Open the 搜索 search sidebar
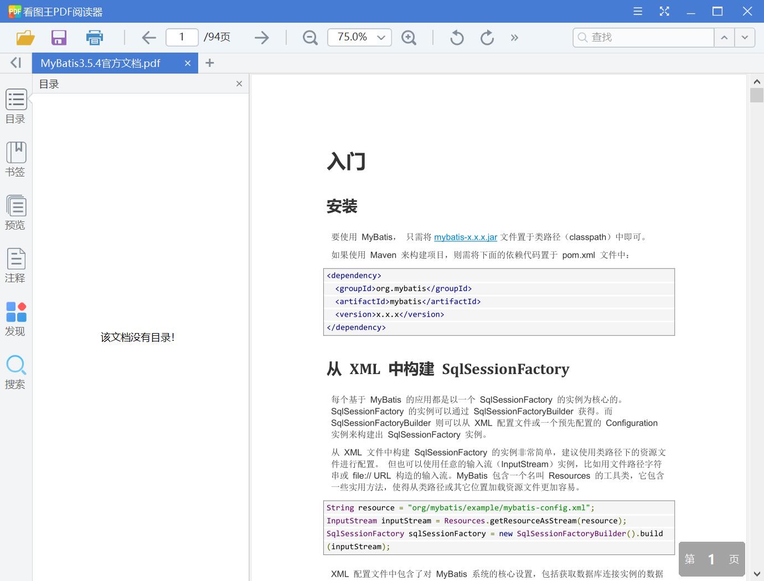Viewport: 764px width, 581px height. [x=16, y=372]
